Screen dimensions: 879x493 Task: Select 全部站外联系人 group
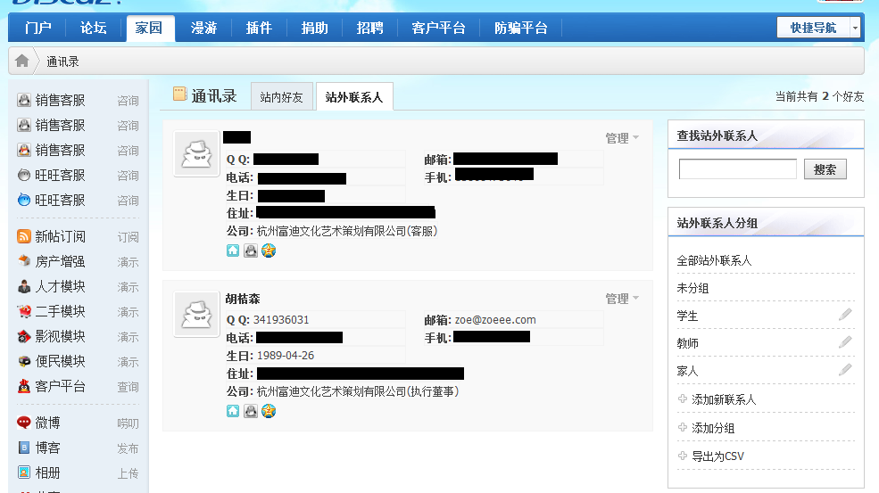point(714,260)
